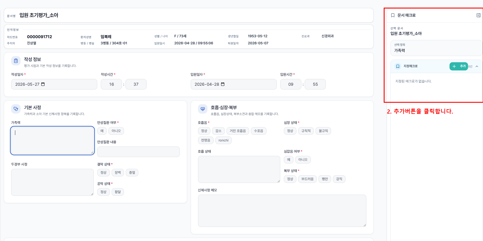
Task: Click patient name 임복례
Action: point(106,37)
